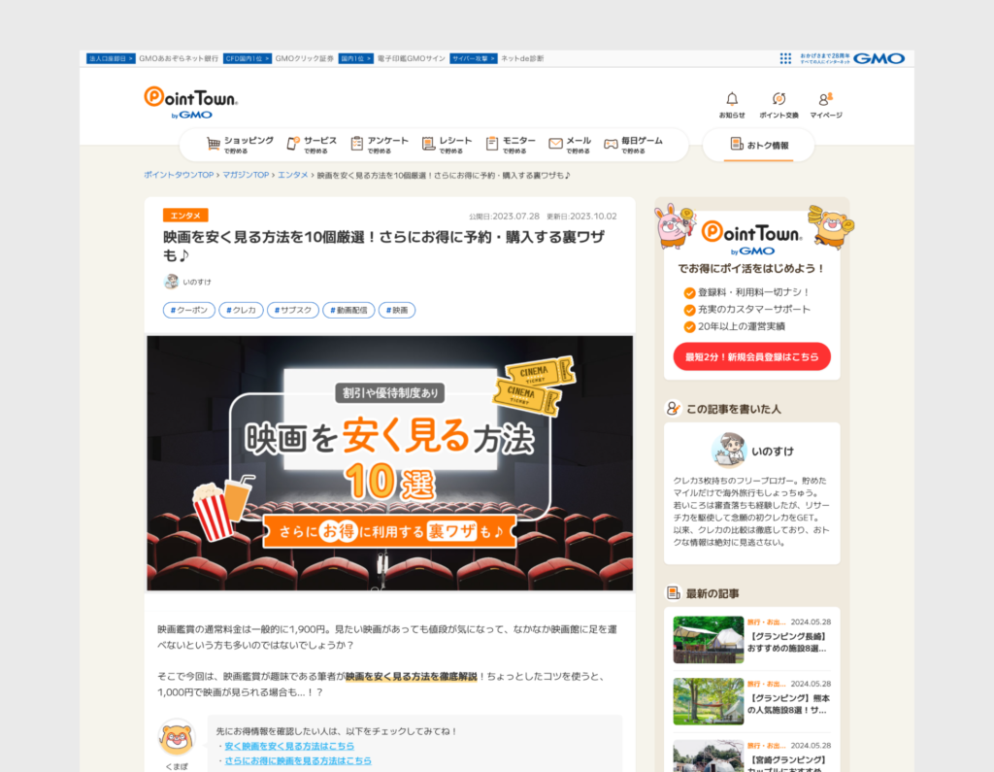The width and height of the screenshot is (994, 772).
Task: Select the #クレカ tag
Action: [x=241, y=310]
